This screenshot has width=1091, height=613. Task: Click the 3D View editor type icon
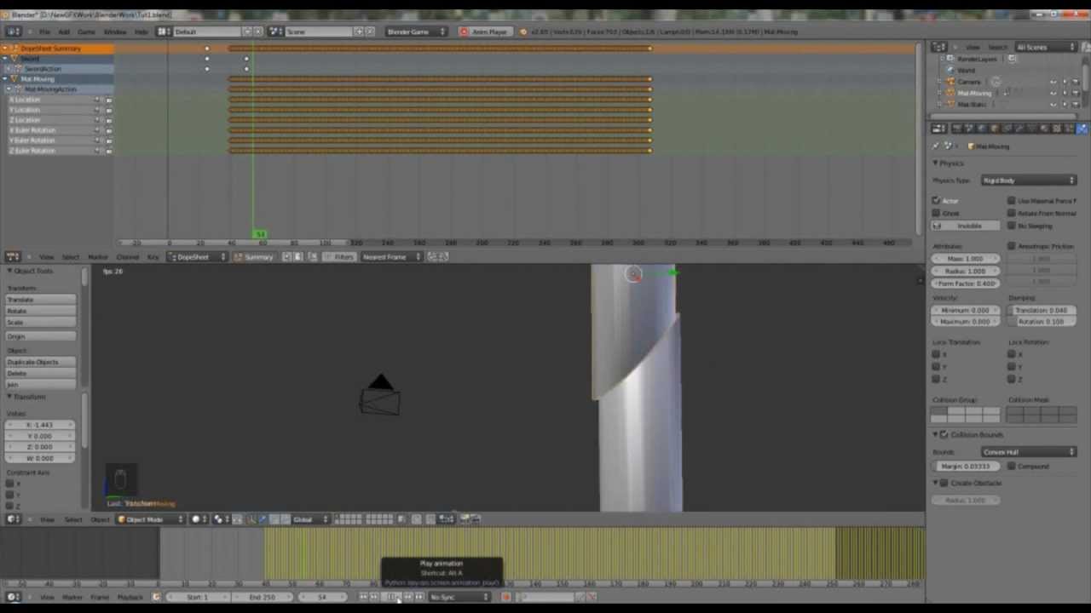[x=12, y=519]
